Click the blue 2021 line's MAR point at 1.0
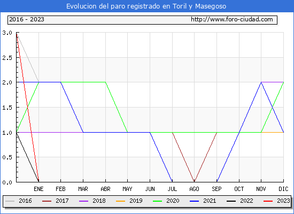This screenshot has height=214, width=294. click(83, 132)
